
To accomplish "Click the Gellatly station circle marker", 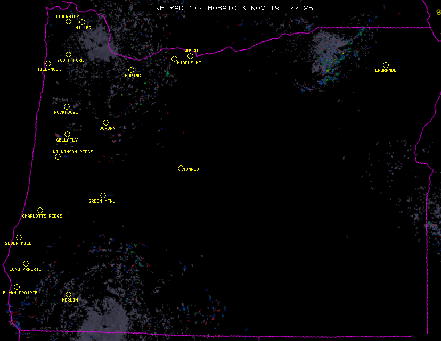I will coord(67,135).
